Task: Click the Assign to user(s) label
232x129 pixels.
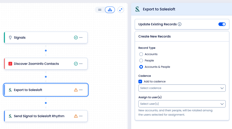Action: 150,97
